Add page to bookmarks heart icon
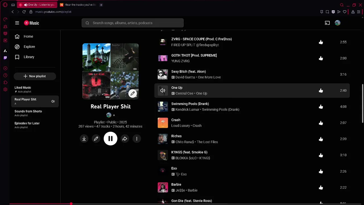This screenshot has height=205, width=364. tap(345, 12)
